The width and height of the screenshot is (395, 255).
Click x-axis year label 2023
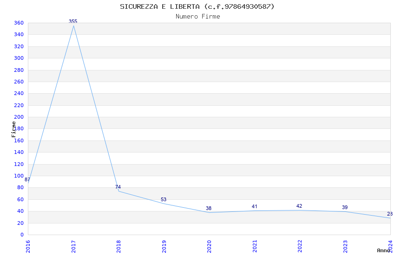345,247
